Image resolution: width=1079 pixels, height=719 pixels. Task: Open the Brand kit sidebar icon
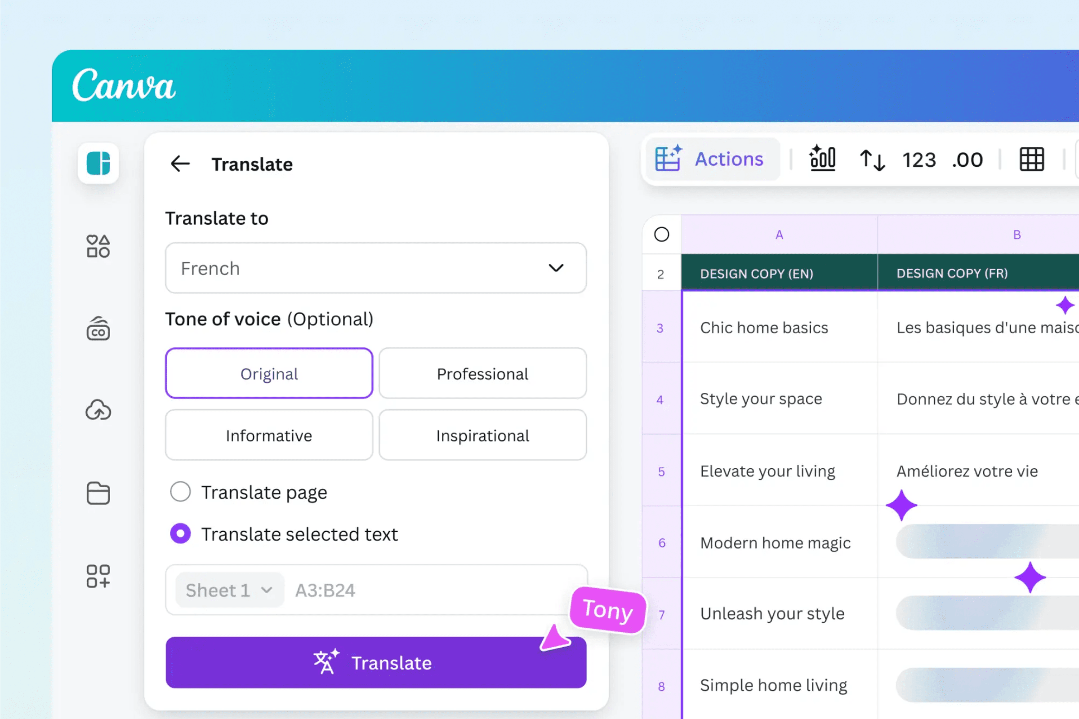pyautogui.click(x=98, y=329)
